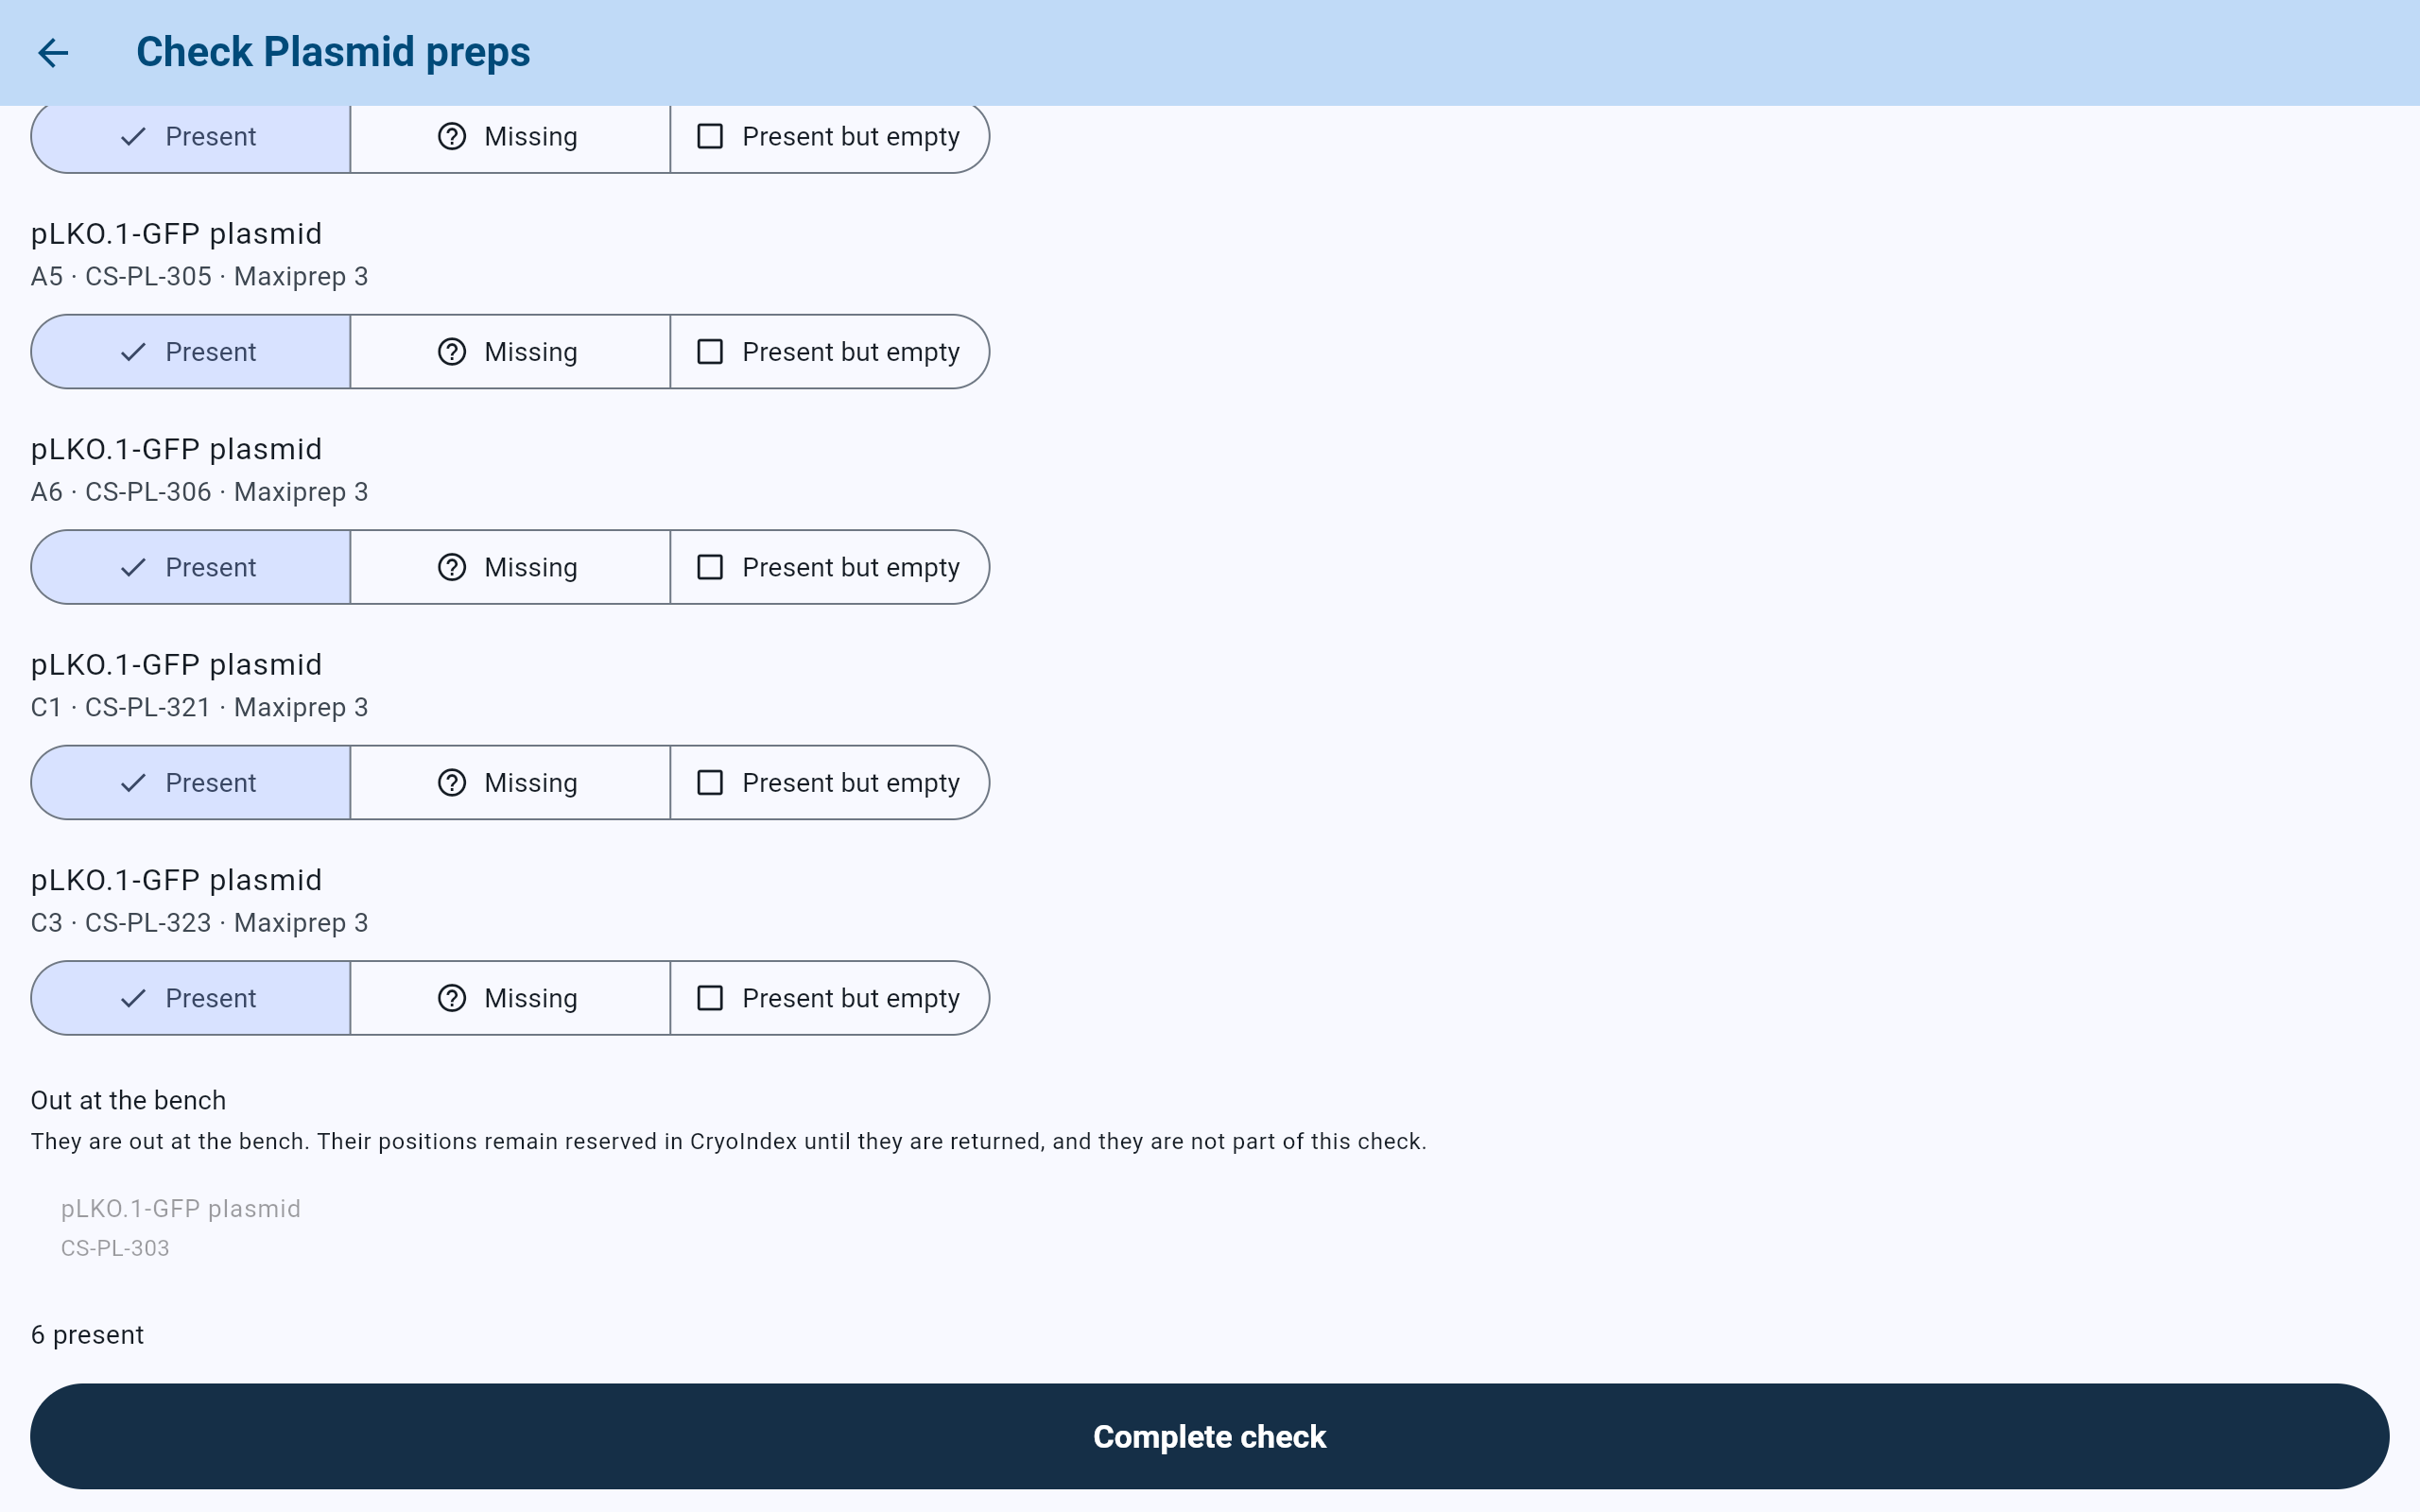Click checkmark icon on CS-PL-306 Present
The image size is (2420, 1512).
pos(133,568)
